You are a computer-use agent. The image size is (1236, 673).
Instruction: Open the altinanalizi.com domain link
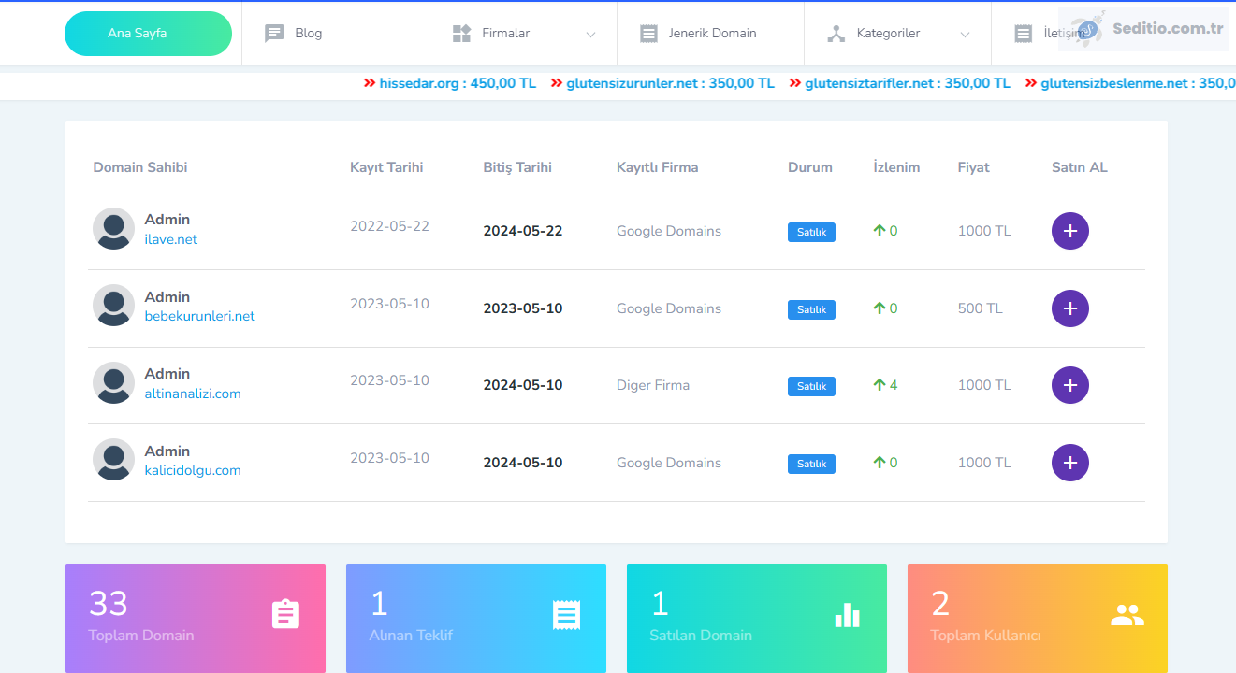[193, 394]
